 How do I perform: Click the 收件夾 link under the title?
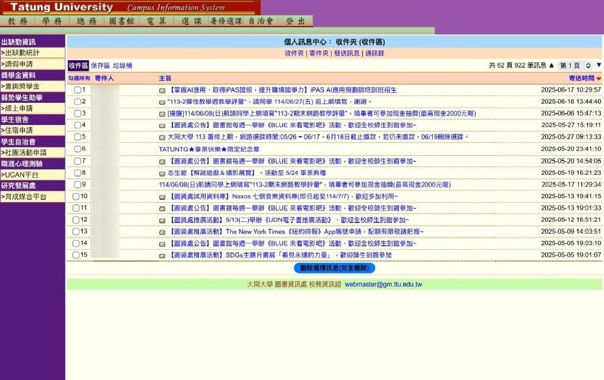click(294, 53)
